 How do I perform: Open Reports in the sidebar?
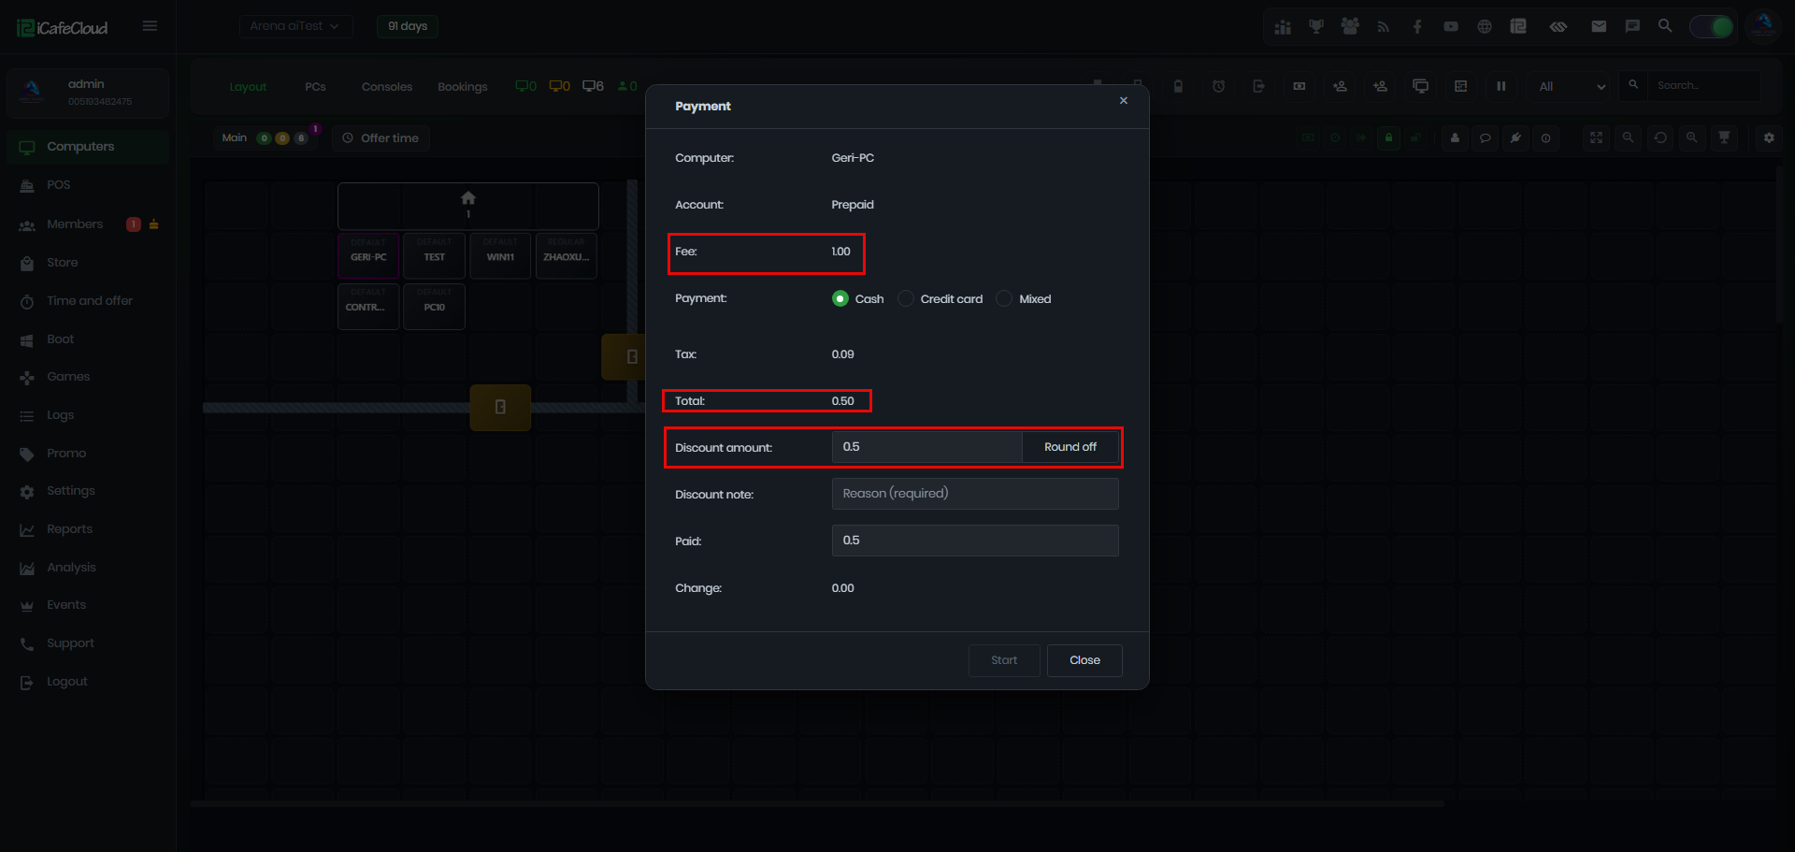(88, 529)
